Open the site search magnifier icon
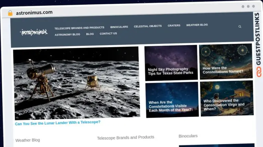The image size is (263, 147). tap(240, 26)
